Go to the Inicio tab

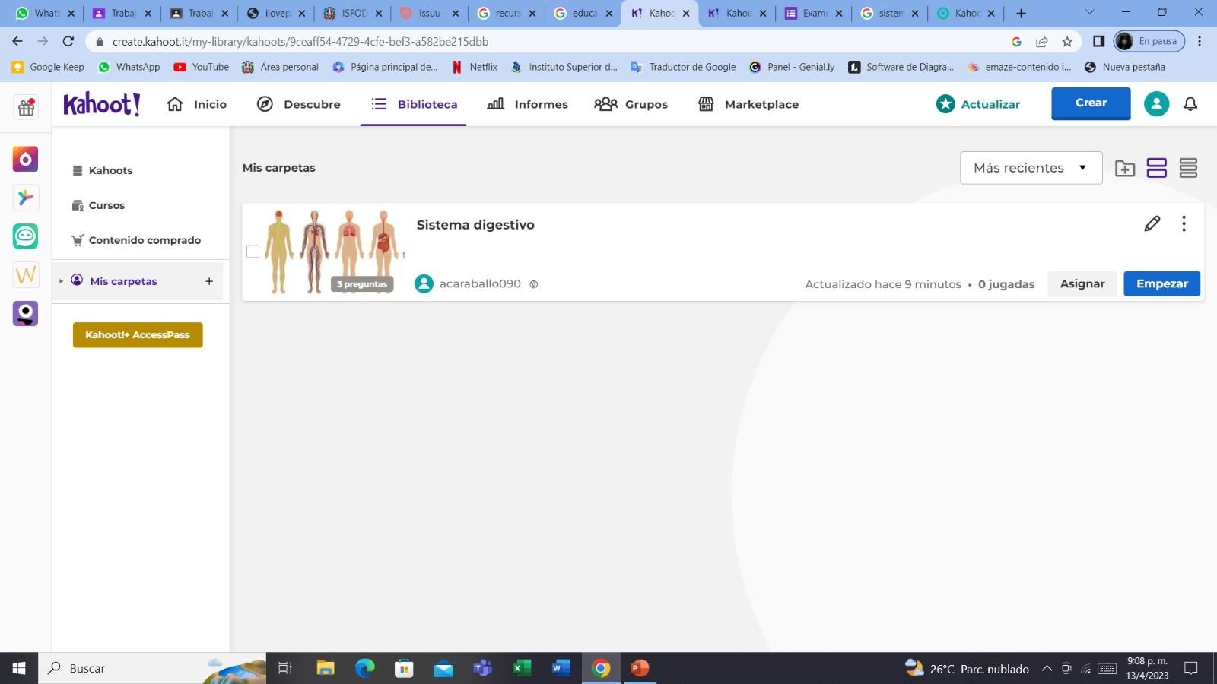[x=197, y=104]
